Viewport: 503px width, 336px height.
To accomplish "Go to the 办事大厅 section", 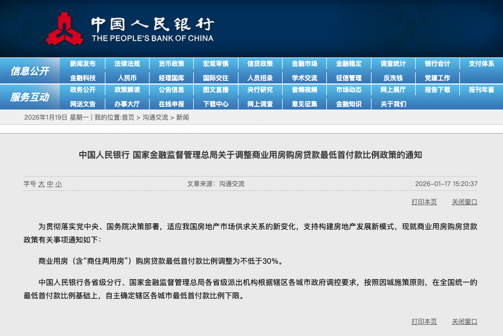I will (127, 104).
